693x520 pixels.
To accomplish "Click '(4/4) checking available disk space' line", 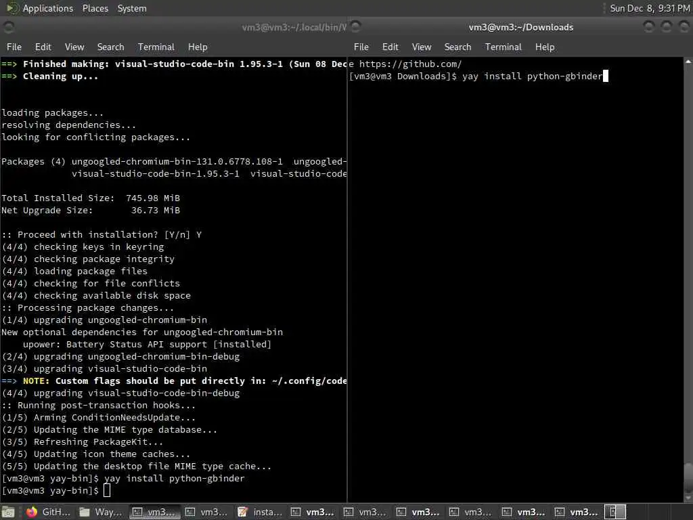I will (96, 295).
